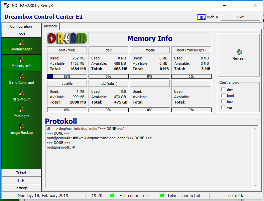The height and width of the screenshot is (201, 264).
Task: Click the root (root) partition header
Action: (67, 50)
